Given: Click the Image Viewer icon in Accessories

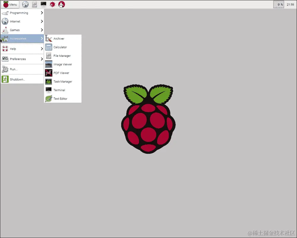Looking at the screenshot, I should coord(48,64).
